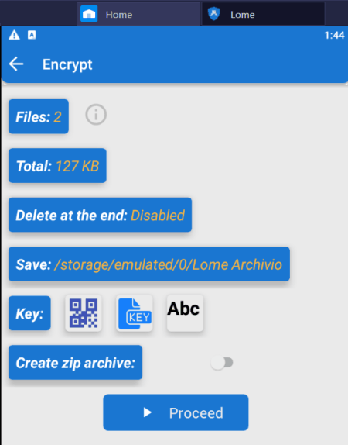The height and width of the screenshot is (445, 348).
Task: Choose QR code key option
Action: click(x=84, y=313)
